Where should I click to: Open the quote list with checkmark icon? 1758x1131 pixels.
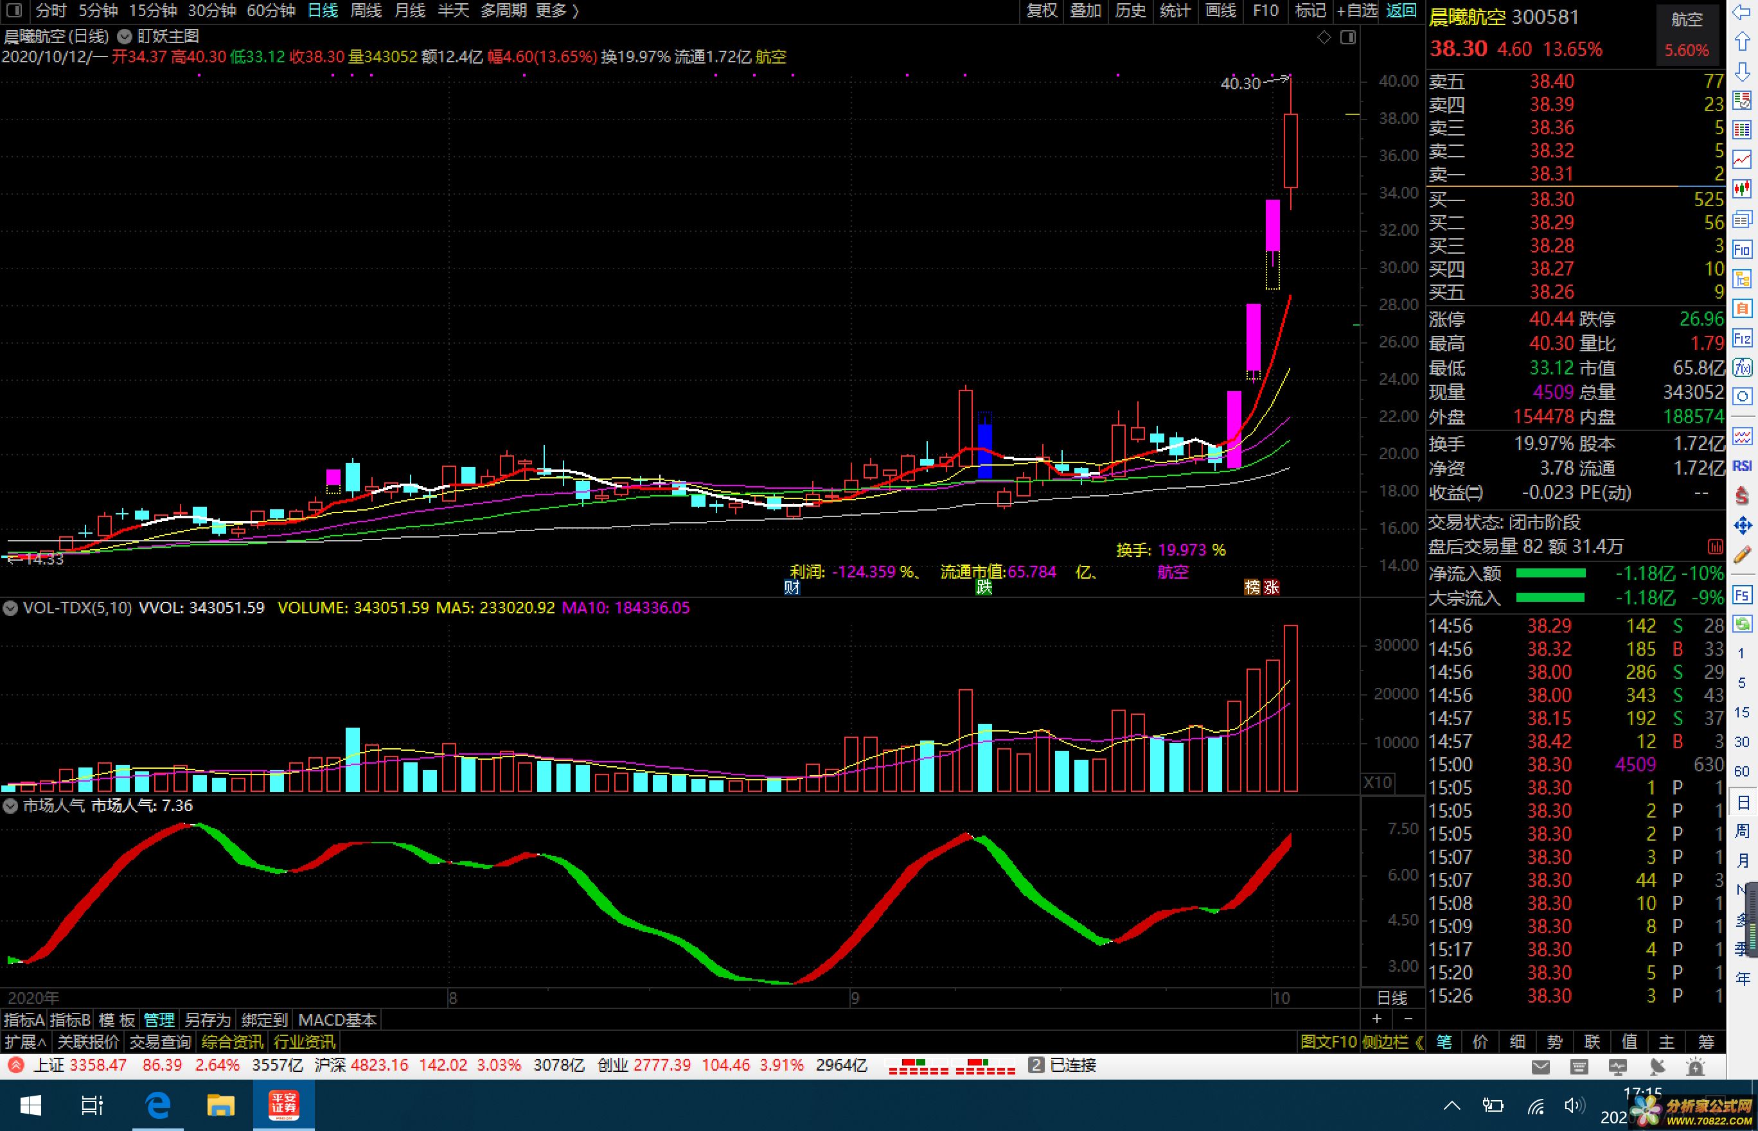point(1742,101)
